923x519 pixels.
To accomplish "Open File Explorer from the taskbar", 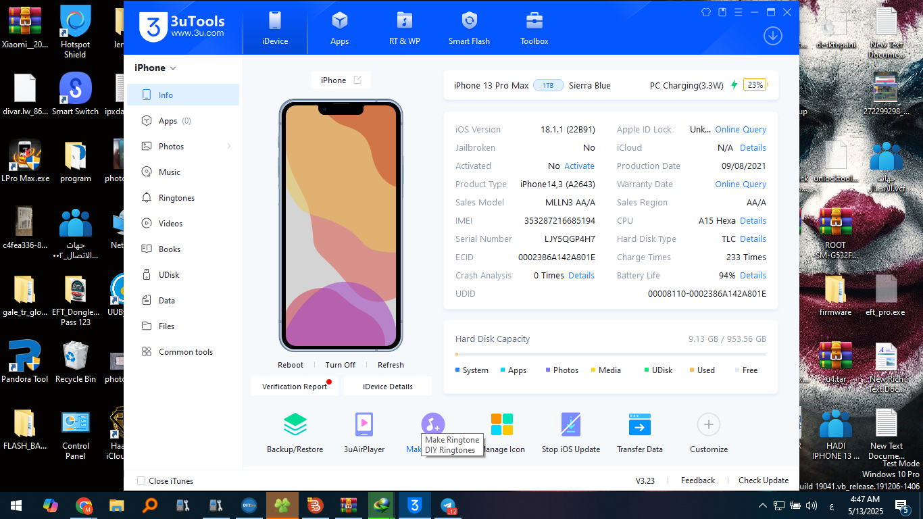I will (117, 505).
